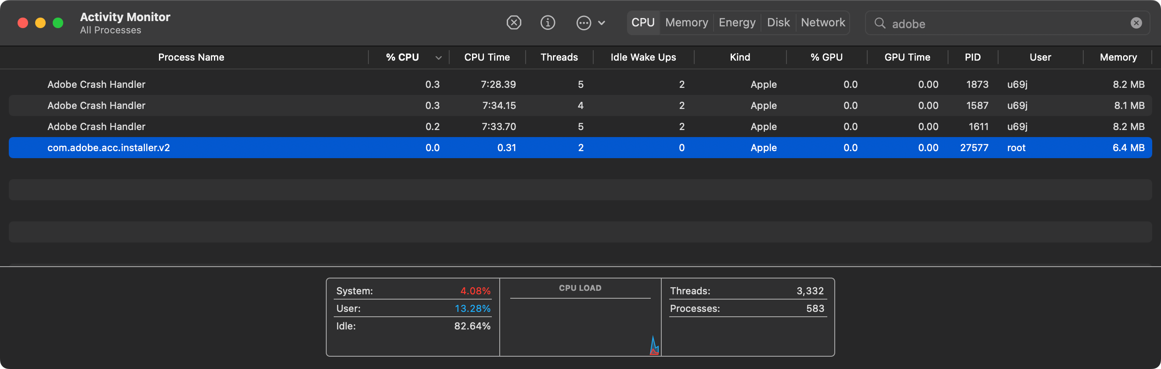
Task: Click the magnifier icon in search field
Action: (x=880, y=23)
